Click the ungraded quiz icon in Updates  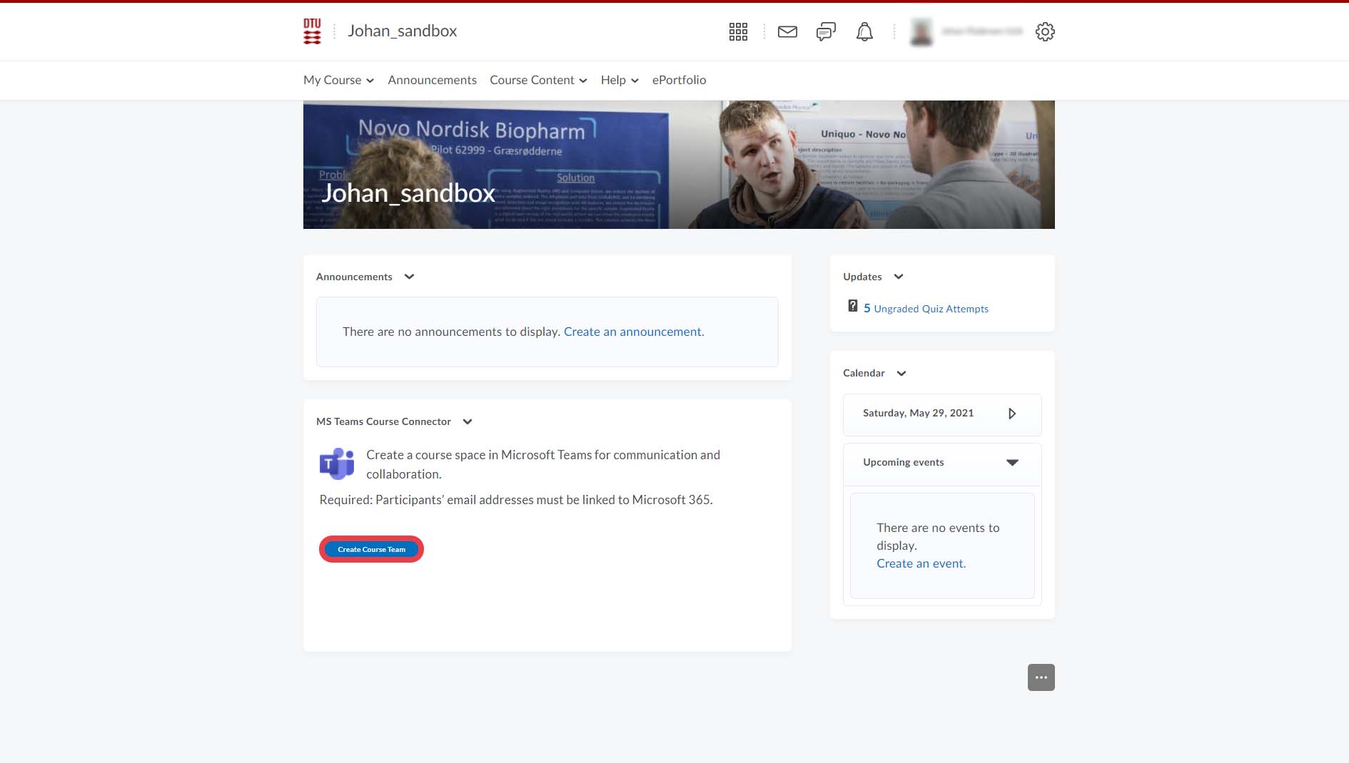click(x=852, y=306)
